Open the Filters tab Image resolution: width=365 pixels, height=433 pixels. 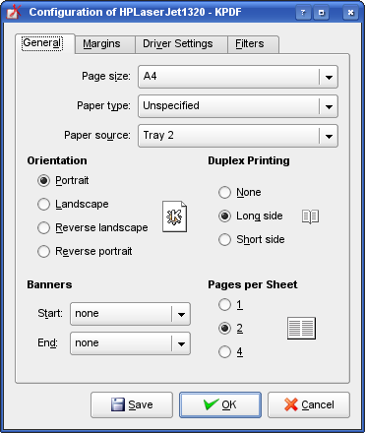point(250,44)
